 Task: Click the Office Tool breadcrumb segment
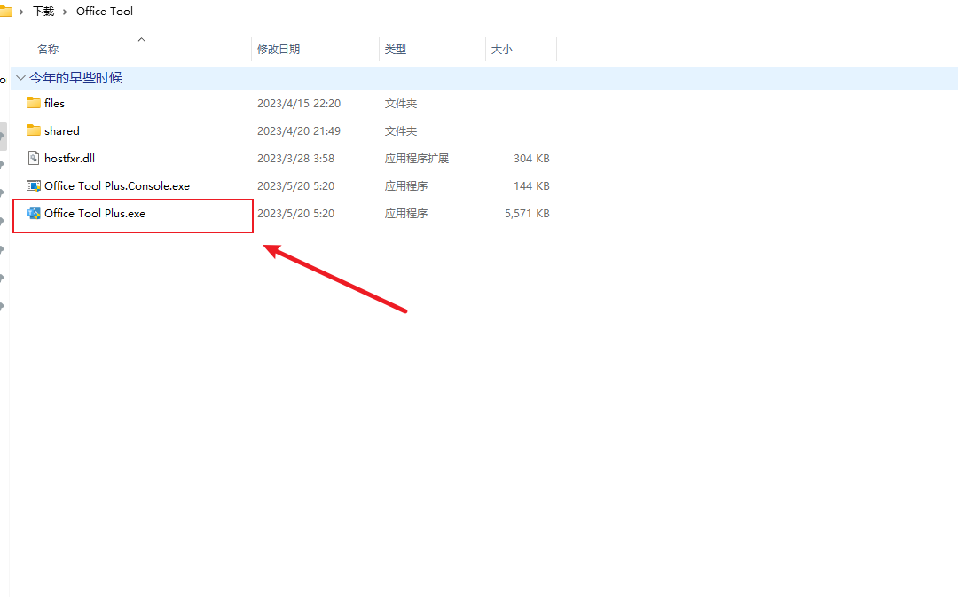tap(105, 12)
